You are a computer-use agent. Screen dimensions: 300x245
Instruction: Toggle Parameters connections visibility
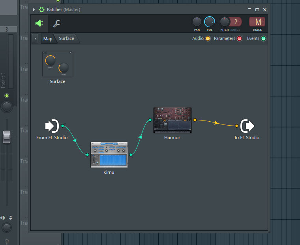239,39
